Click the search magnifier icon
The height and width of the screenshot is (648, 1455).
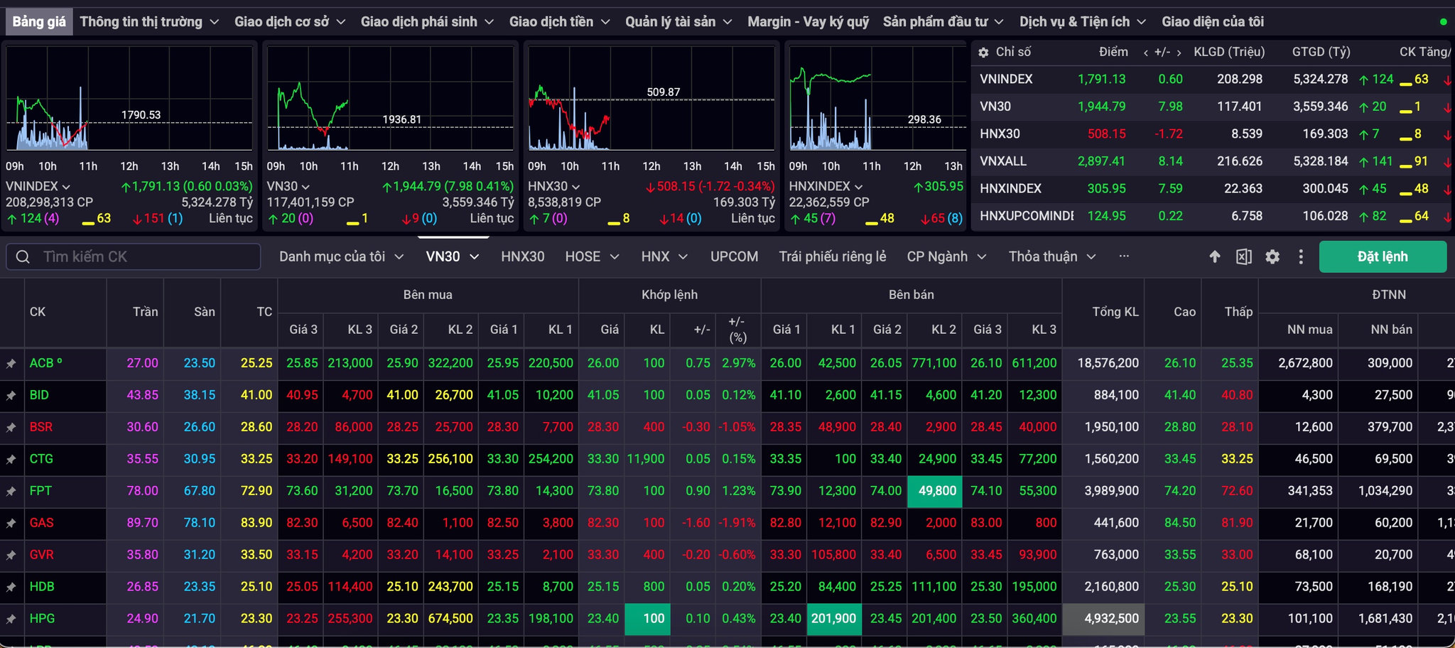(x=23, y=256)
